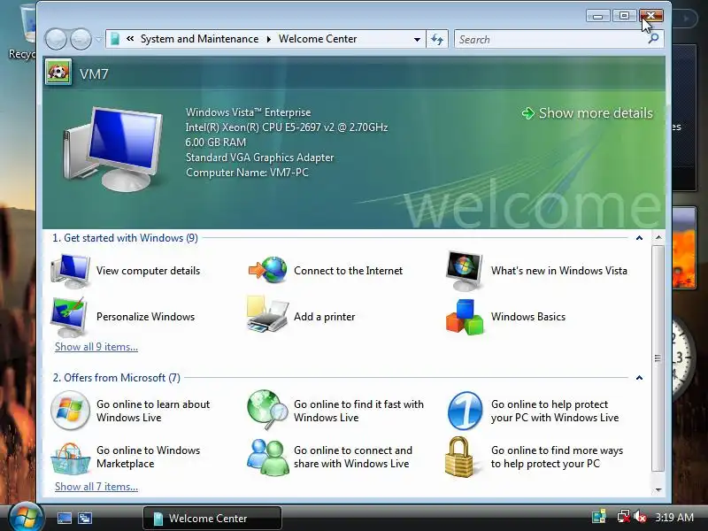The height and width of the screenshot is (531, 708).
Task: Click the Windows Sidebar tray icon
Action: [599, 517]
